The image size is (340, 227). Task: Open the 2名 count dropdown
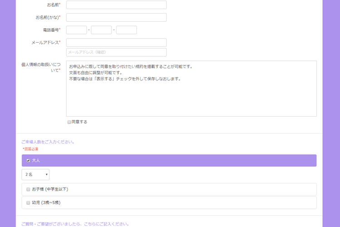[35, 174]
